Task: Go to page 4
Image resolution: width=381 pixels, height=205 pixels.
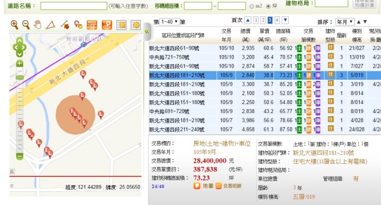Action: [277, 20]
